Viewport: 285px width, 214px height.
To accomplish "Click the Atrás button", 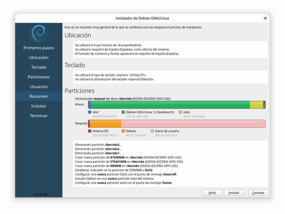I will tap(212, 193).
